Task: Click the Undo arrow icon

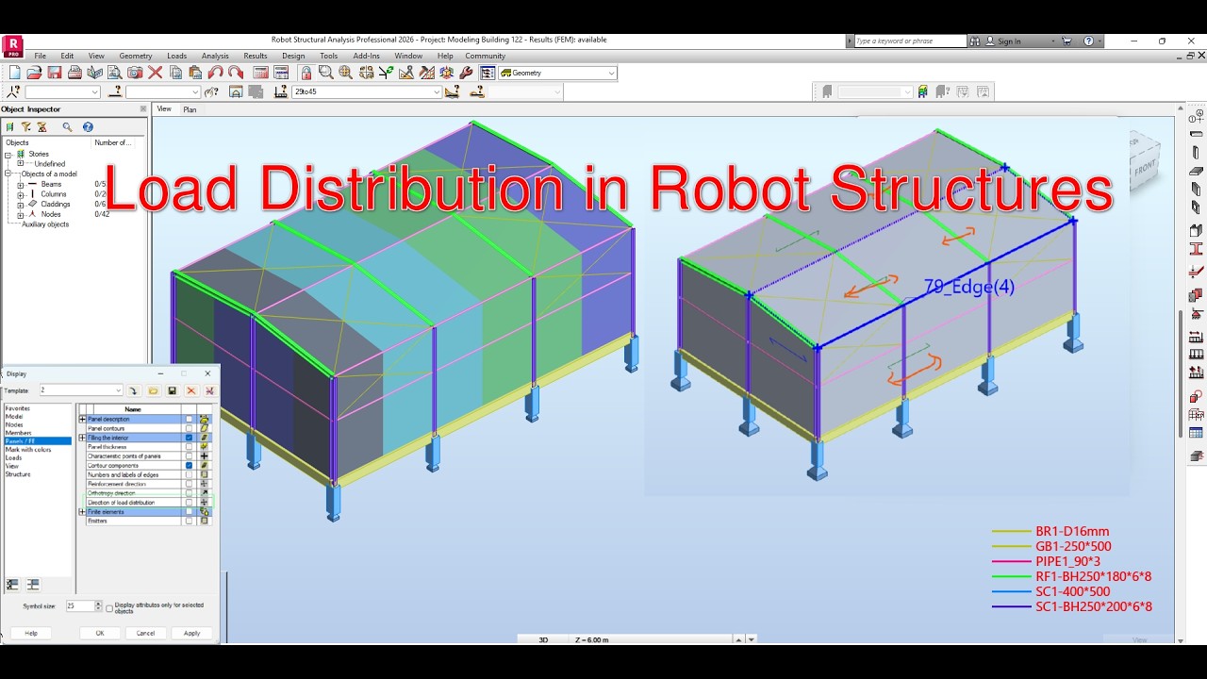Action: [x=215, y=73]
